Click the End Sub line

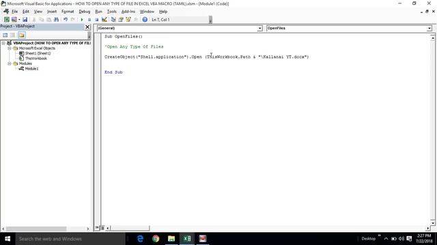pyautogui.click(x=113, y=72)
